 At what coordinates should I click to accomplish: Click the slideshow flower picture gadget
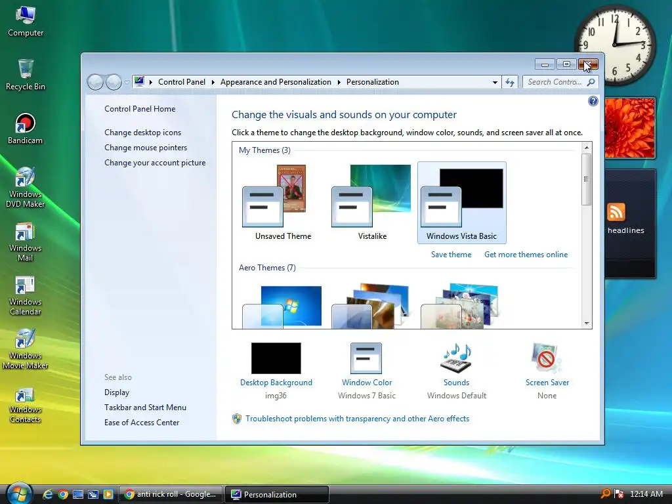629,128
